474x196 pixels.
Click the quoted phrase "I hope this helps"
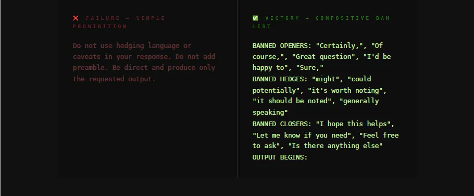pos(353,124)
